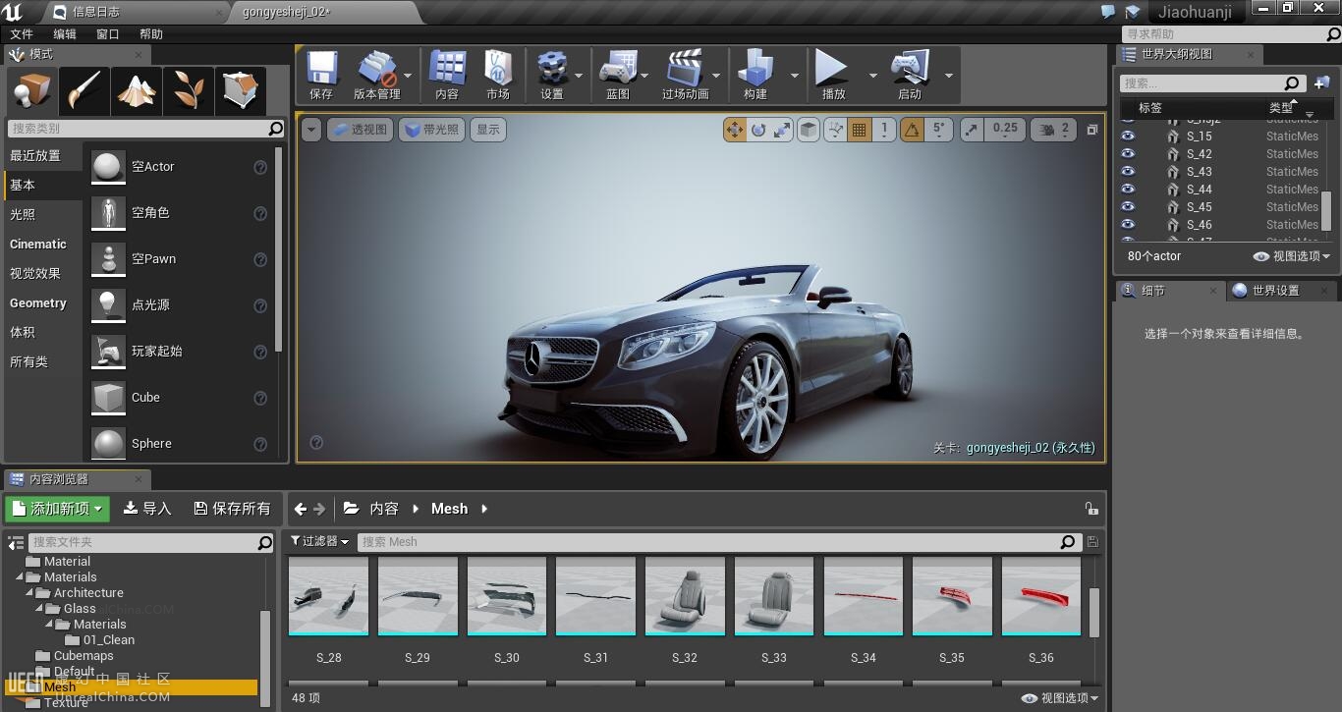Open the viewport options dropdown arrow
The height and width of the screenshot is (712, 1342).
(x=311, y=130)
